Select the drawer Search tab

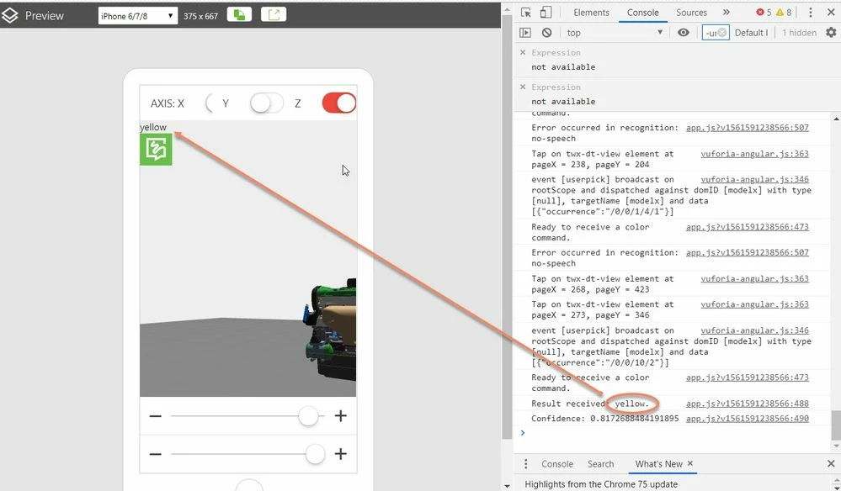coord(600,464)
